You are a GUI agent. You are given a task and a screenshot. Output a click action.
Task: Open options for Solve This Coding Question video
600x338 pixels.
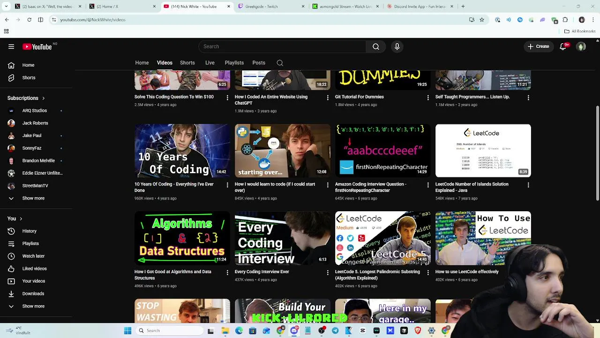[x=227, y=98]
